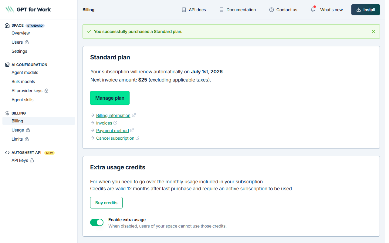Open the Payment method link
This screenshot has width=389, height=243.
click(113, 131)
